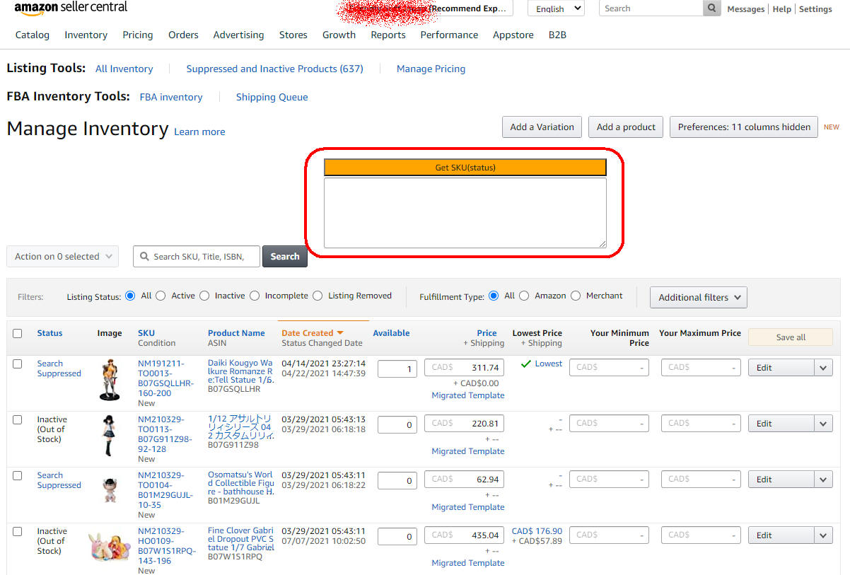The height and width of the screenshot is (575, 850).
Task: Click the Learn more link
Action: coord(199,132)
